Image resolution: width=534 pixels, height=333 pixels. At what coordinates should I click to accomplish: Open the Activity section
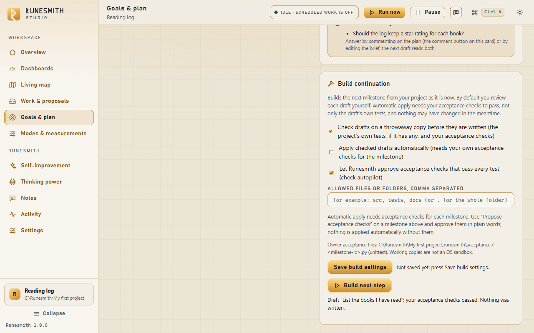(49, 214)
